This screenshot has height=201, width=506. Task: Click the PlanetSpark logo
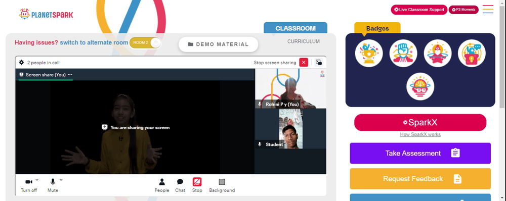46,14
